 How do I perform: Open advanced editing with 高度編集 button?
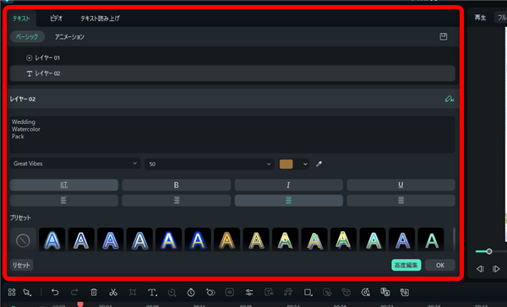point(406,265)
